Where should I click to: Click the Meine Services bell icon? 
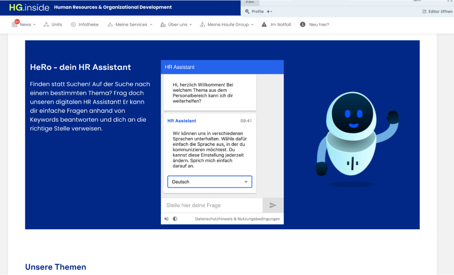point(110,25)
